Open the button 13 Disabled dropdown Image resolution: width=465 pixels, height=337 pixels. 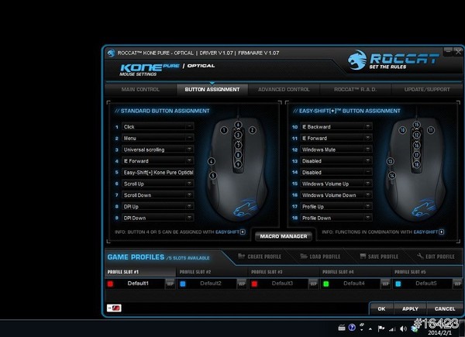pyautogui.click(x=336, y=161)
